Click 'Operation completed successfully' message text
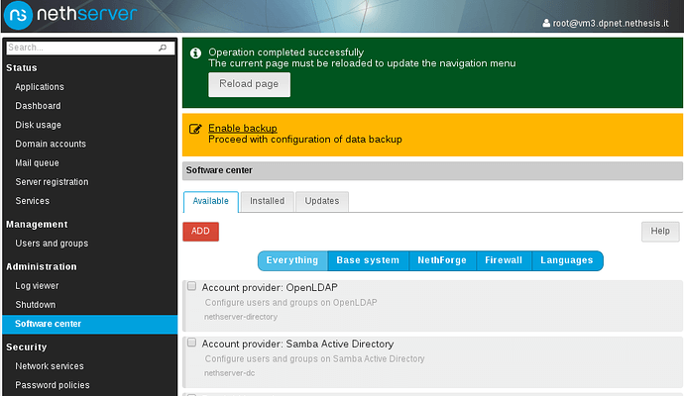 [286, 52]
